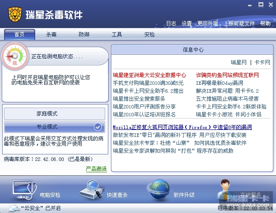Open headline 诈骗类钓鱼网站频现互联网
This screenshot has width=276, height=213.
[x=228, y=75]
